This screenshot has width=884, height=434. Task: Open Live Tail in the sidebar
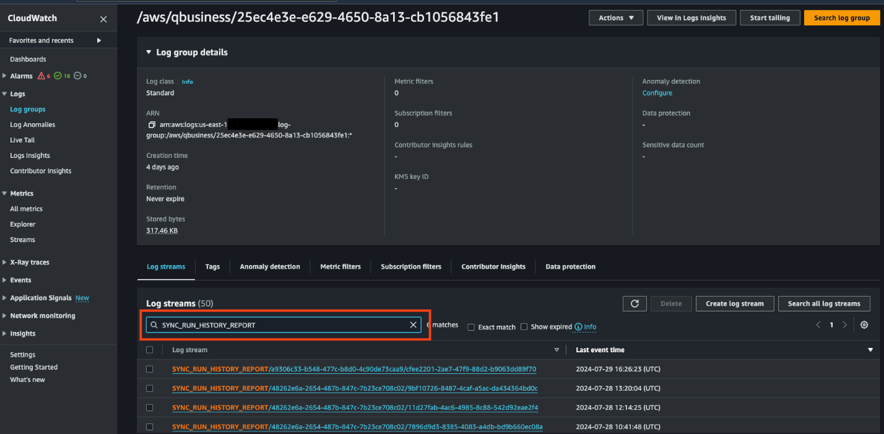coord(22,140)
